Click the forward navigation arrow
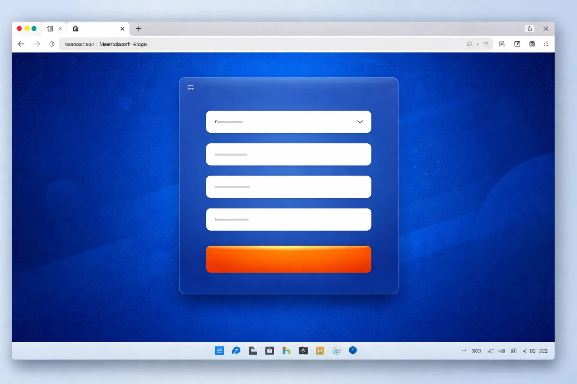Screen dimensions: 577x384 [x=36, y=44]
